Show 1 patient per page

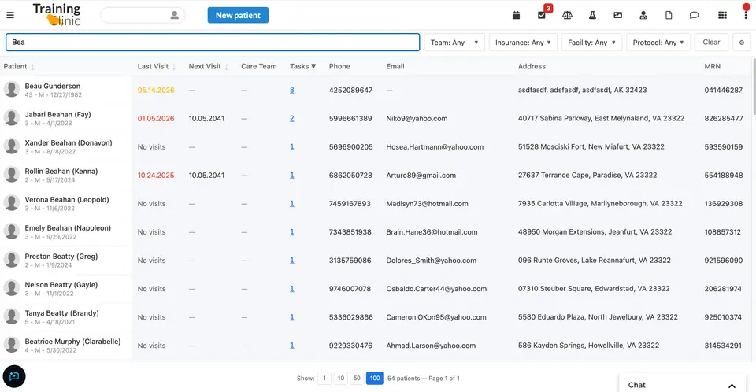tap(324, 379)
